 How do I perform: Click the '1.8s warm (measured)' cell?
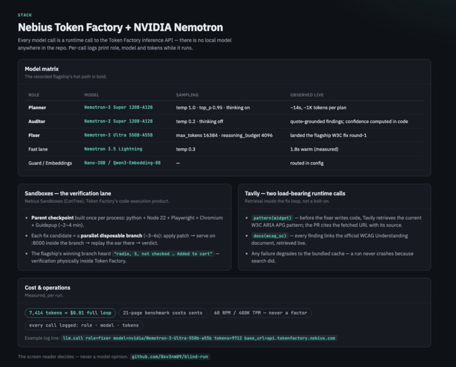point(314,149)
